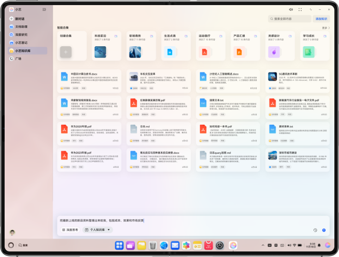Open 中国云计算白皮书.docx
339x257 pixels.
coord(89,81)
